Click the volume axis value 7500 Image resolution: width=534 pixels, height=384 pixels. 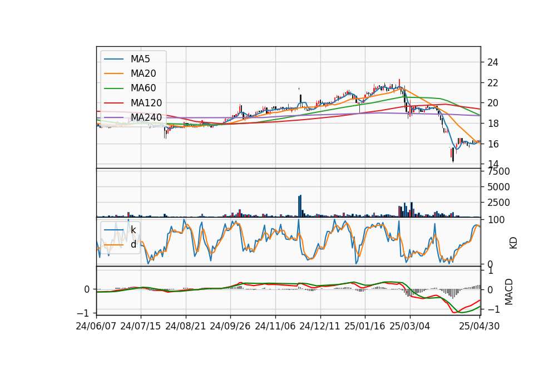tap(498, 172)
